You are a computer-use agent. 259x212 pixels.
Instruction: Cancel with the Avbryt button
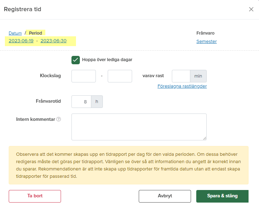coord(165,196)
